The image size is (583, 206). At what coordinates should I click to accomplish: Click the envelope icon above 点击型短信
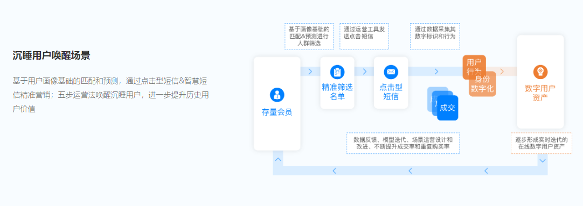coord(391,72)
